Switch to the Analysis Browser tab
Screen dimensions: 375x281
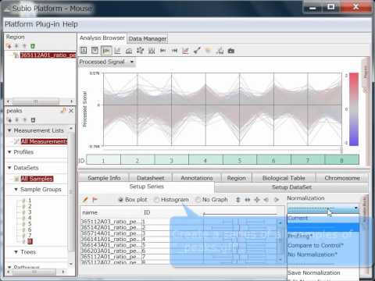coord(102,38)
